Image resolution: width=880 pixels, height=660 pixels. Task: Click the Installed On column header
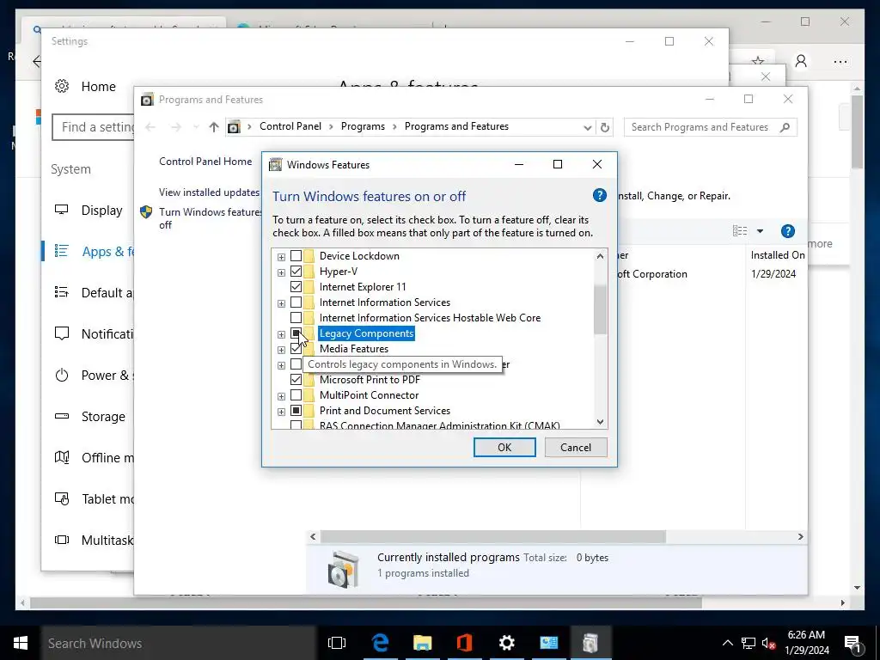777,254
